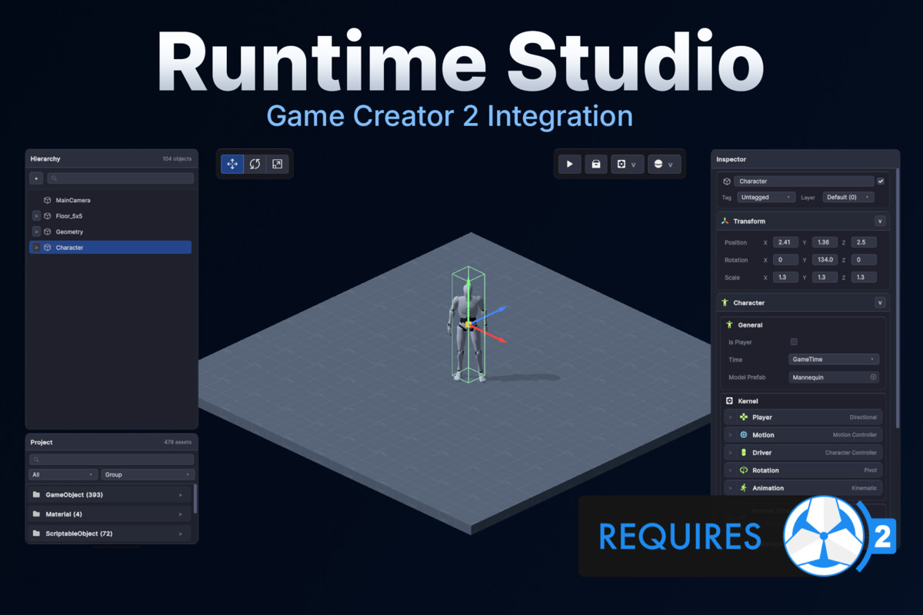
Task: Click cube icon beside Inspector name field
Action: 727,181
